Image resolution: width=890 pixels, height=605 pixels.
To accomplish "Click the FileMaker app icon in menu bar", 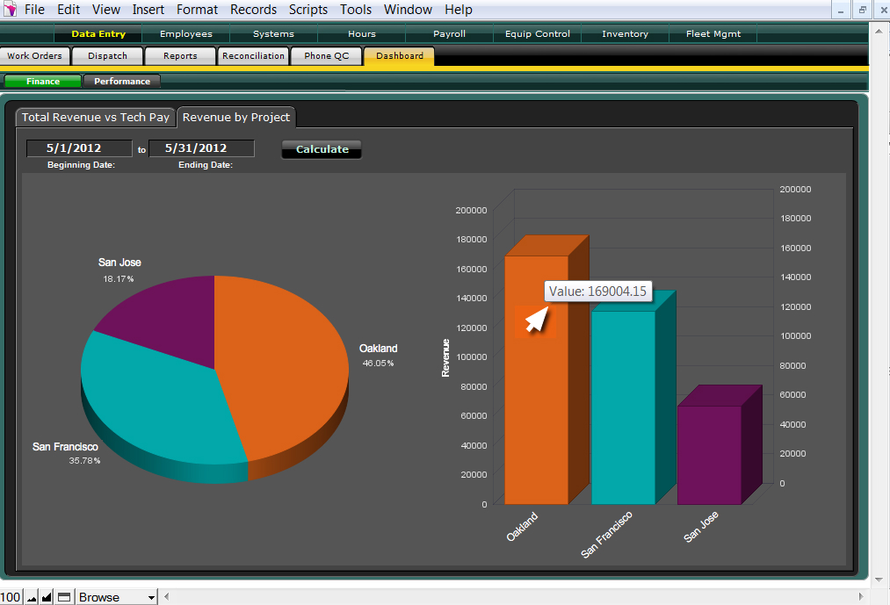I will [10, 10].
